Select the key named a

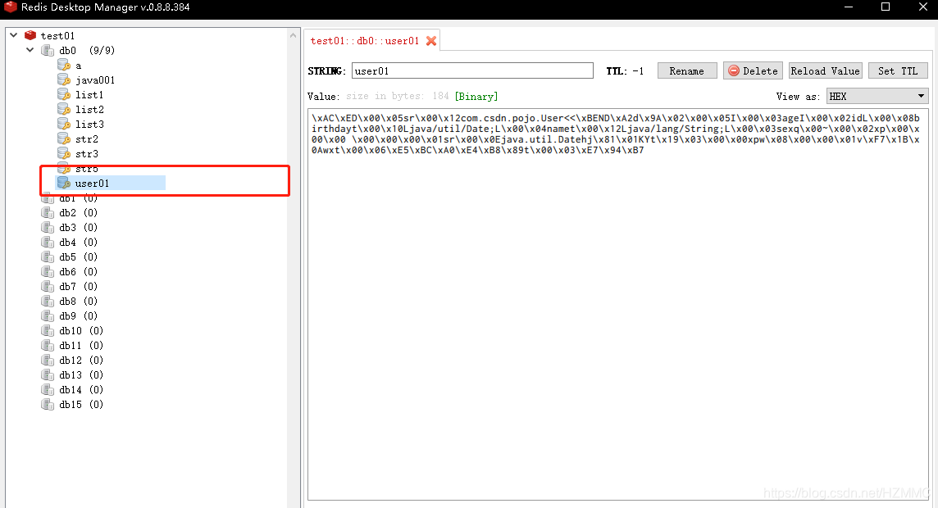[79, 66]
